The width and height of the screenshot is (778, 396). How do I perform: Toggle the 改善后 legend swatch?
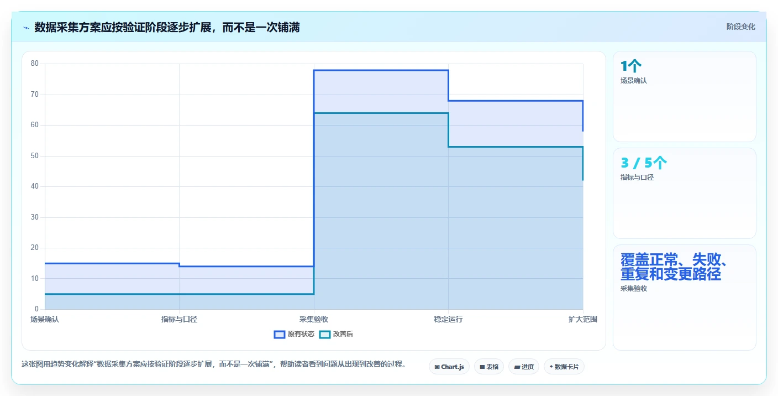point(325,334)
